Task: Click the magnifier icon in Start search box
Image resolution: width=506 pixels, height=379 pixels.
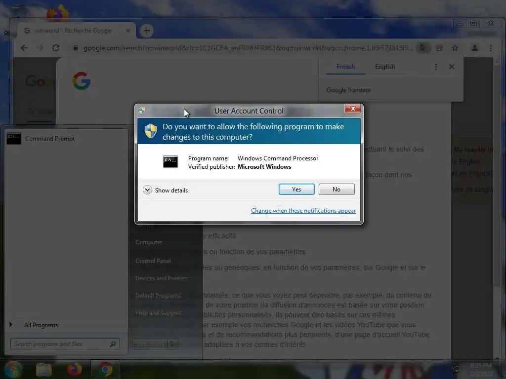Action: 113,344
